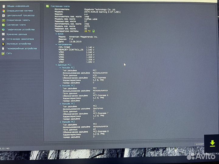Click the Доступно slot usage value
Viewport: 219px width, 164px height.
click(x=98, y=108)
